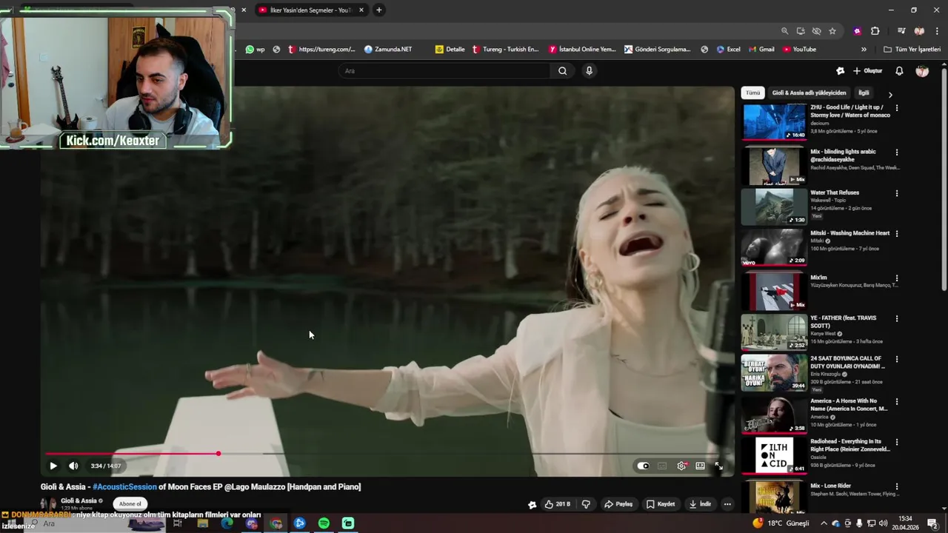Open more actions ellipsis below video
The image size is (948, 533).
click(x=727, y=504)
